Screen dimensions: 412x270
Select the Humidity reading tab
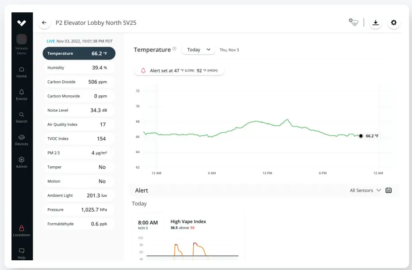[x=79, y=68]
